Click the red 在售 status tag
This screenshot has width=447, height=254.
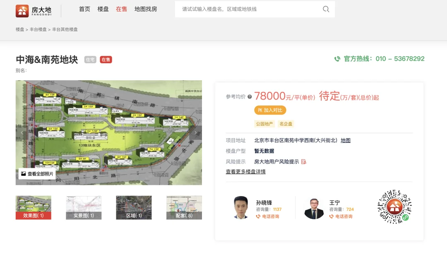[x=106, y=60]
